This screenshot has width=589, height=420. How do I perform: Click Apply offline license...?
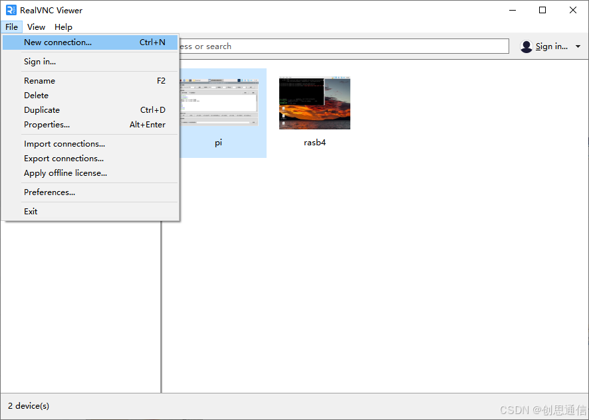90,173
